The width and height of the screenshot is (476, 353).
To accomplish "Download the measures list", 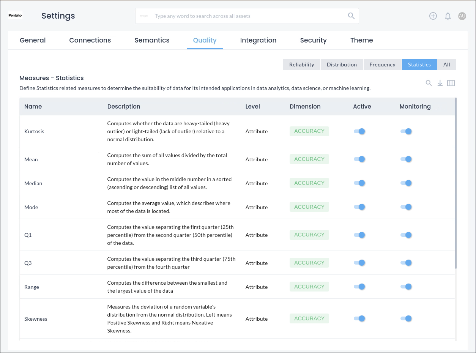I will click(440, 83).
